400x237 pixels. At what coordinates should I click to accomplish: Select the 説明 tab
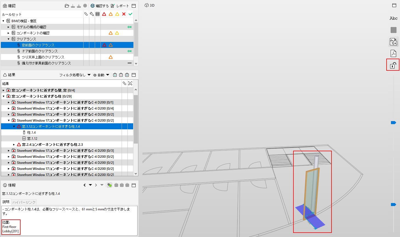coord(6,202)
